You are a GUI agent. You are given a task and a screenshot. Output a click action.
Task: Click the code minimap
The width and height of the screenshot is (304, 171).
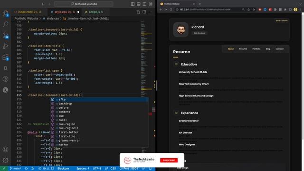(146, 85)
